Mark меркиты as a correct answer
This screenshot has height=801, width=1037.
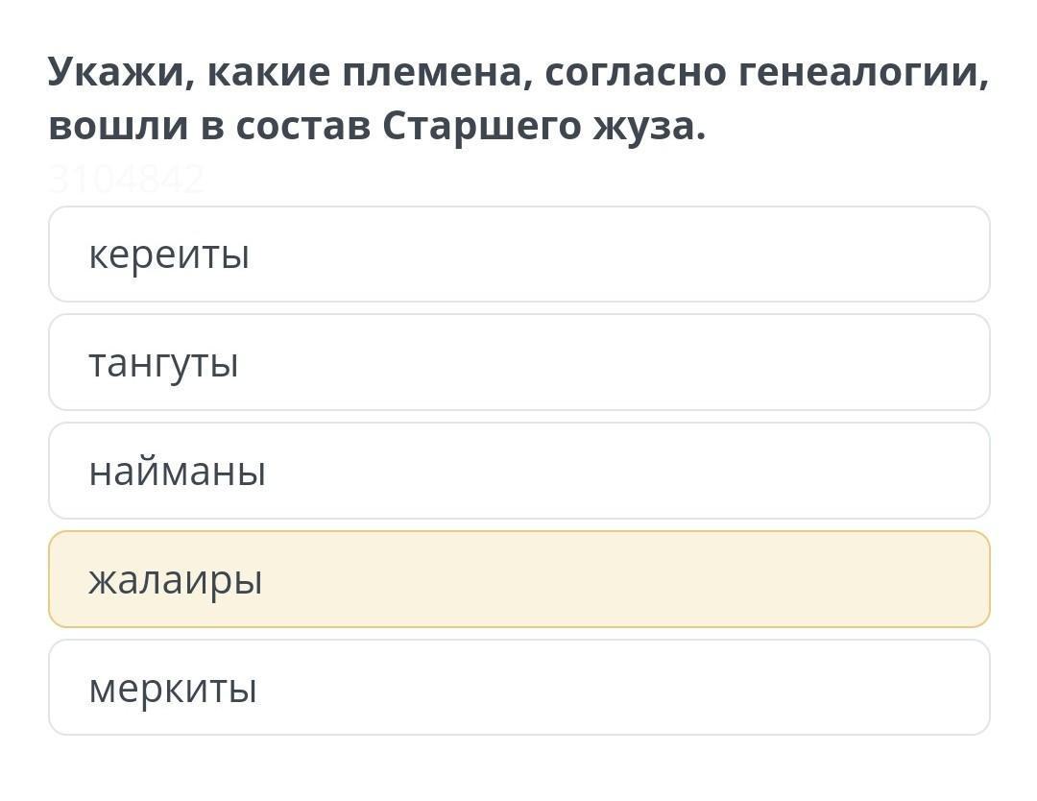(x=519, y=688)
